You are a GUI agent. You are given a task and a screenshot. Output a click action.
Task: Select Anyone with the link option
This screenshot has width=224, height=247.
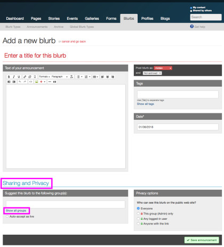click(x=138, y=223)
